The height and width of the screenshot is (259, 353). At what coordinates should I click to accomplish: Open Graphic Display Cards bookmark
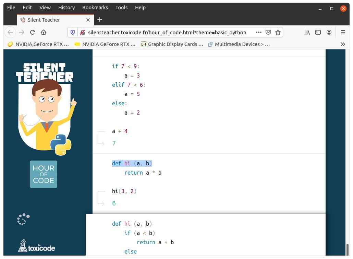point(172,44)
